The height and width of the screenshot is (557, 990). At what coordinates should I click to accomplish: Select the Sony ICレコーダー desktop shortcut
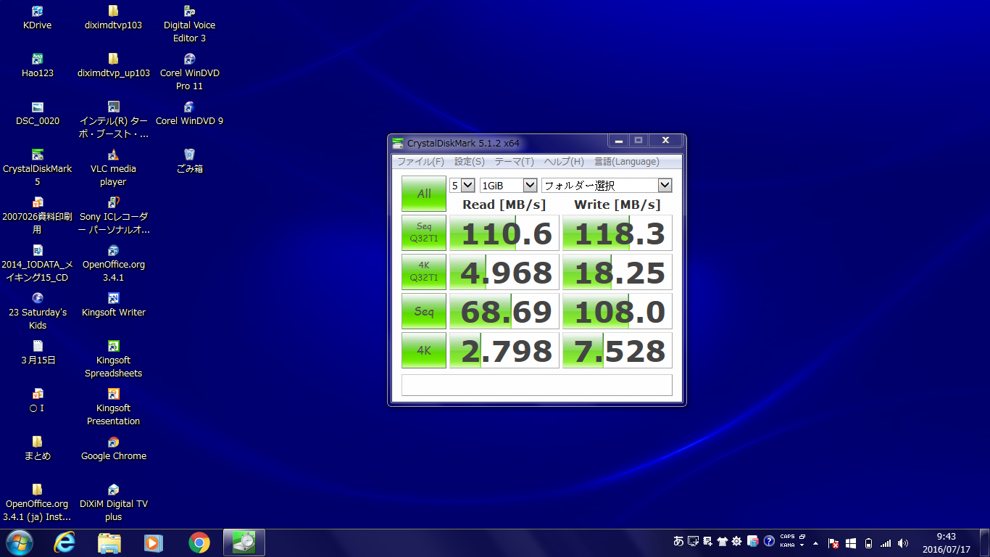click(x=113, y=215)
